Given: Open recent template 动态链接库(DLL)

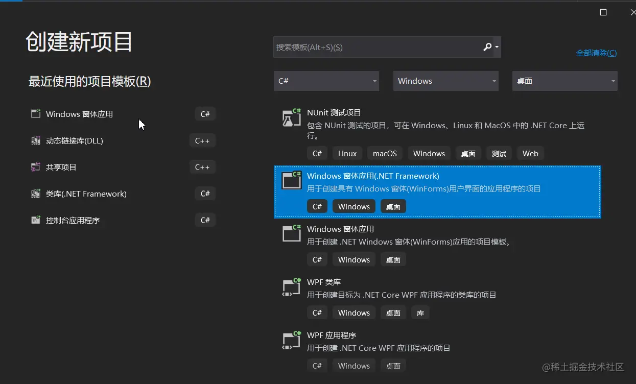Looking at the screenshot, I should tap(123, 140).
